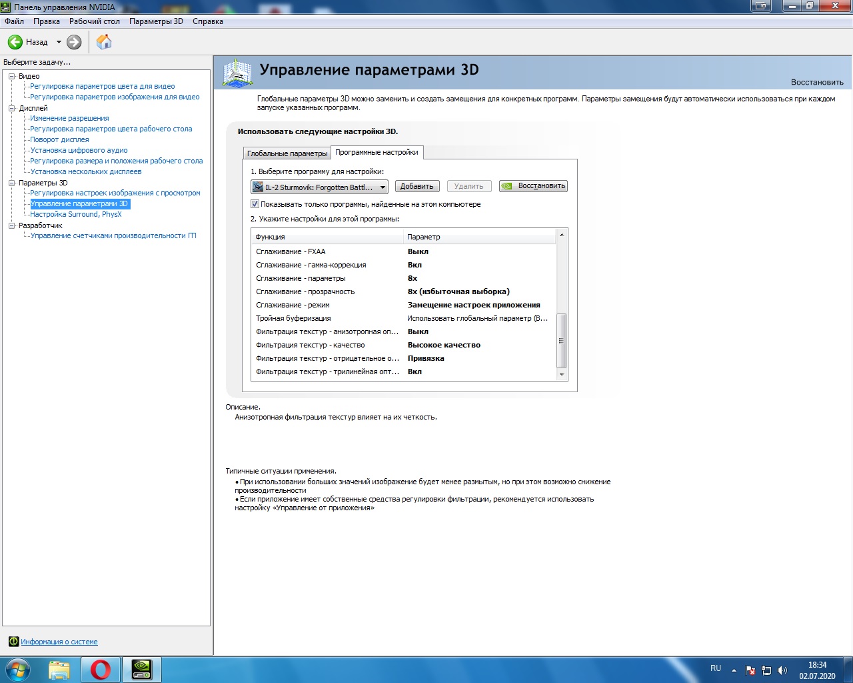Screen dimensions: 853x683
Task: Open the IL-2 Sturmovik program dropdown
Action: (x=319, y=187)
